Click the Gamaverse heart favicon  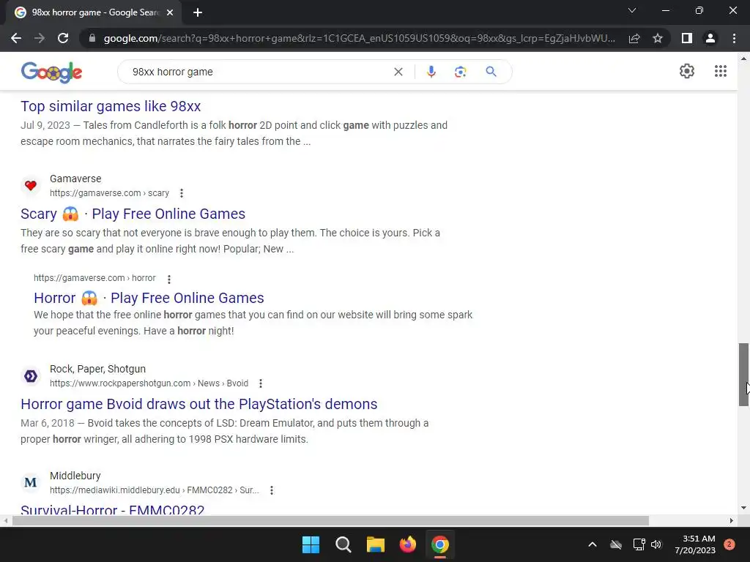(x=31, y=185)
